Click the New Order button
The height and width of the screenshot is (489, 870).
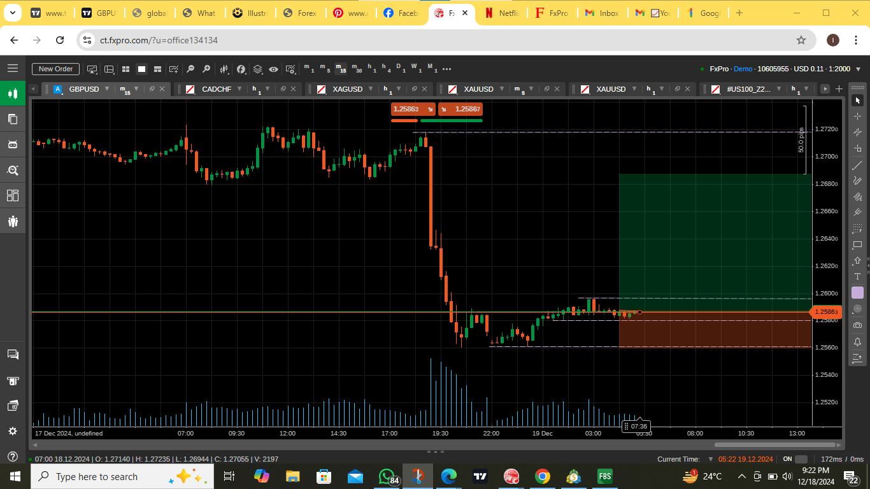click(x=55, y=69)
